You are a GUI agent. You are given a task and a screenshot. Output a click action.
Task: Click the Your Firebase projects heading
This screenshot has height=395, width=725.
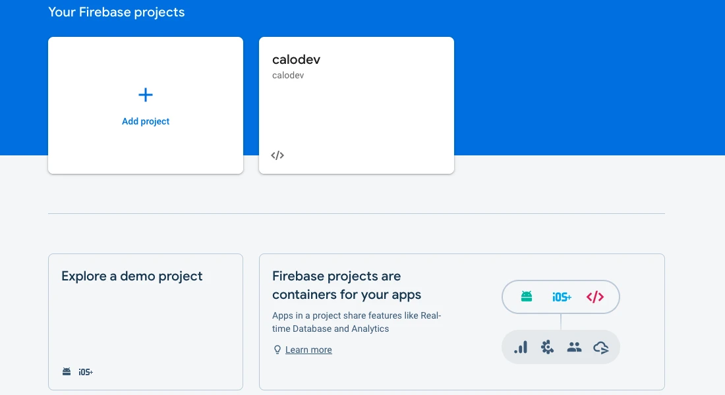point(117,12)
